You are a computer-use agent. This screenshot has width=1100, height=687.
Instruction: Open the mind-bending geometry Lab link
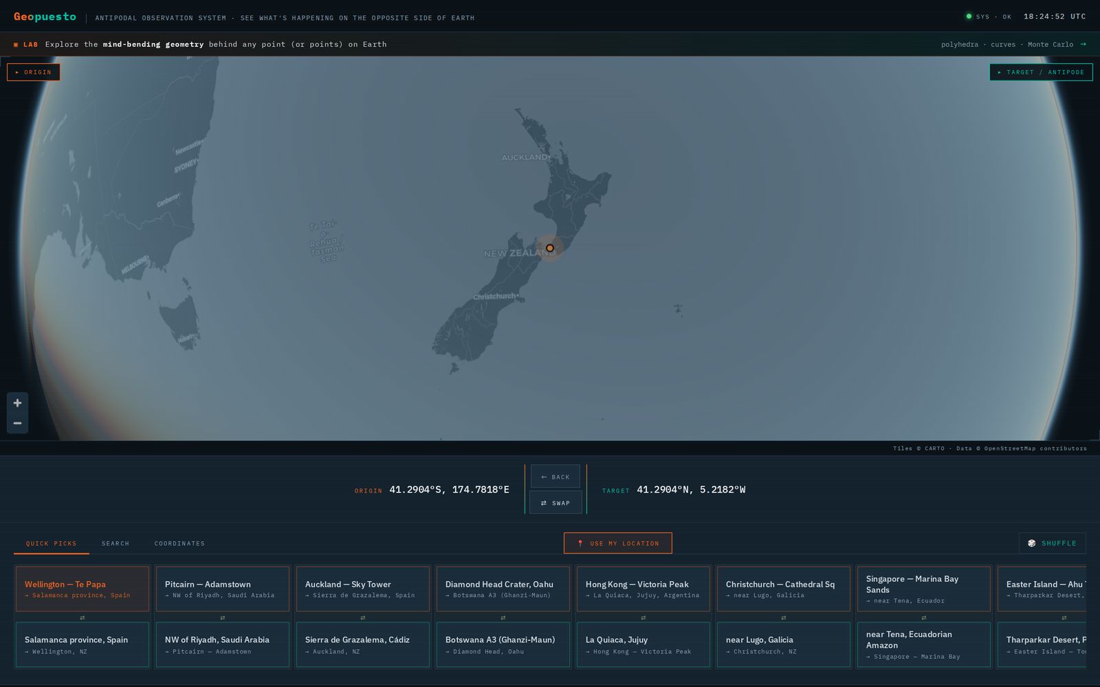(153, 44)
